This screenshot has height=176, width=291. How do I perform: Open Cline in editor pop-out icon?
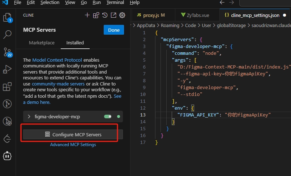coord(114,15)
